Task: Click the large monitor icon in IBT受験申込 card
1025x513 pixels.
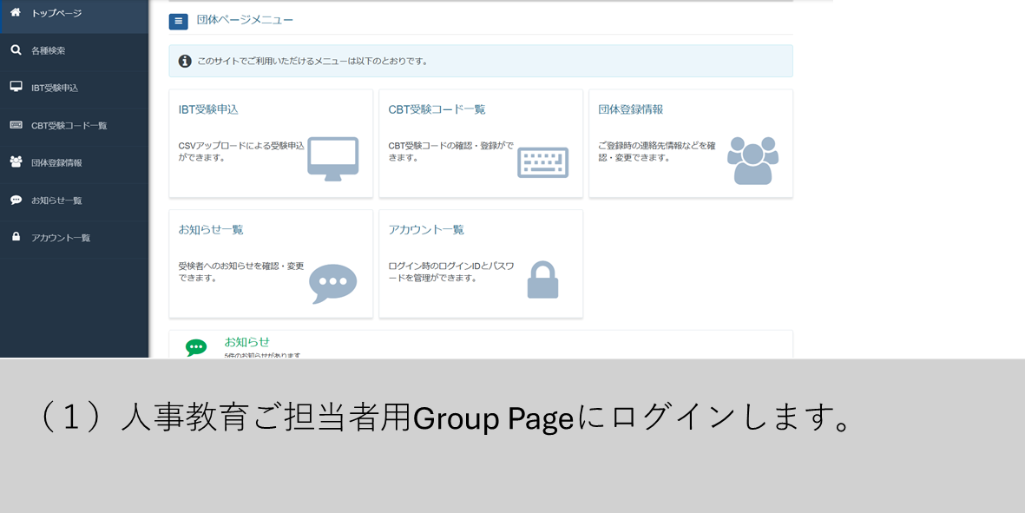Action: [332, 159]
